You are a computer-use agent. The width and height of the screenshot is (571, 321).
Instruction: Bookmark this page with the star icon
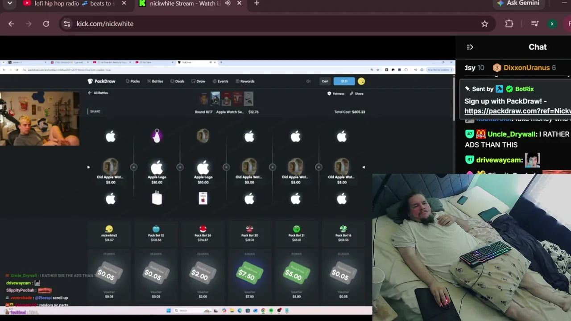(484, 24)
